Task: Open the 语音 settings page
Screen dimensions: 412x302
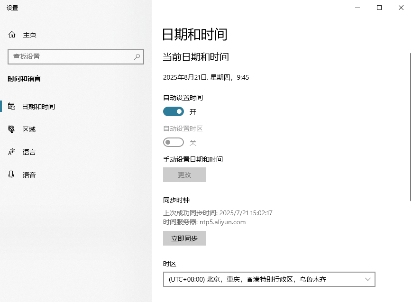Action: (76, 175)
